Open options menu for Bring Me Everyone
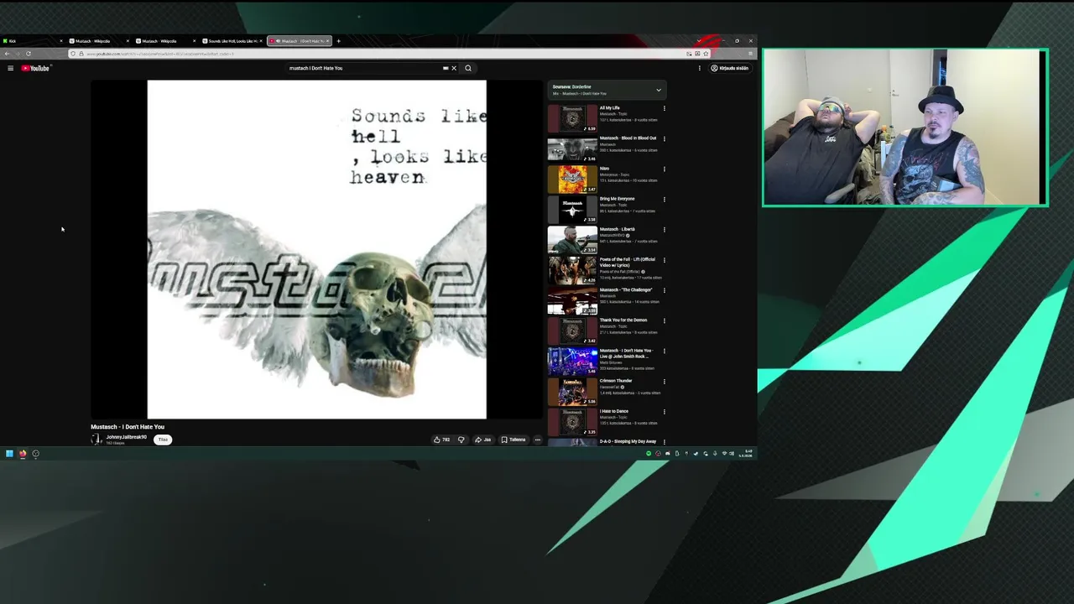The image size is (1074, 604). 665,199
